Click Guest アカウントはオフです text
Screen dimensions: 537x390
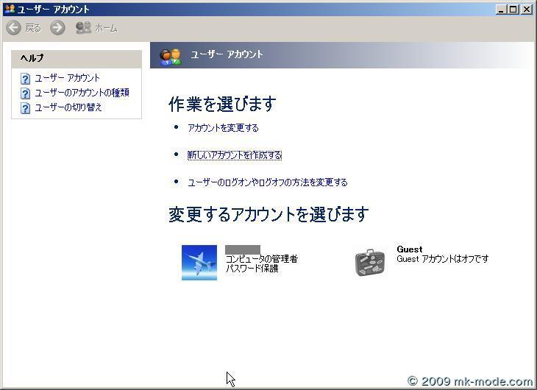(x=443, y=259)
